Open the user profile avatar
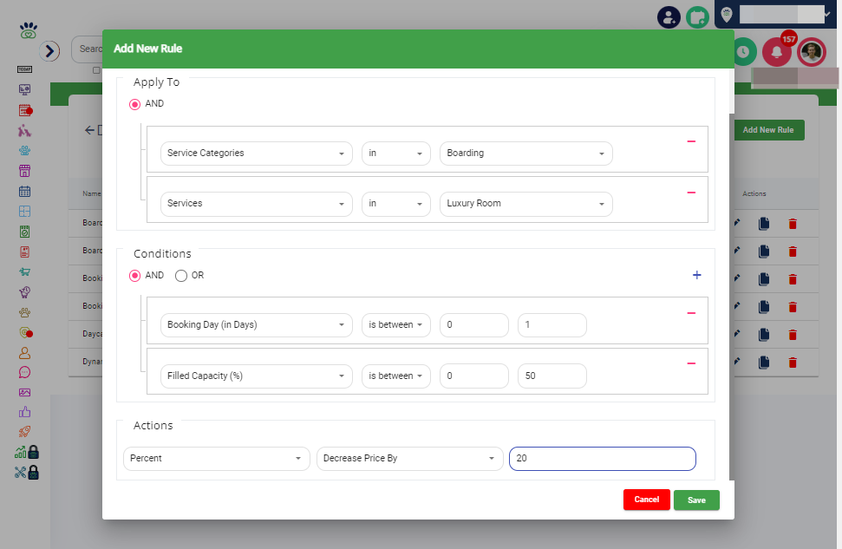Viewport: 842px width, 549px height. [x=812, y=52]
